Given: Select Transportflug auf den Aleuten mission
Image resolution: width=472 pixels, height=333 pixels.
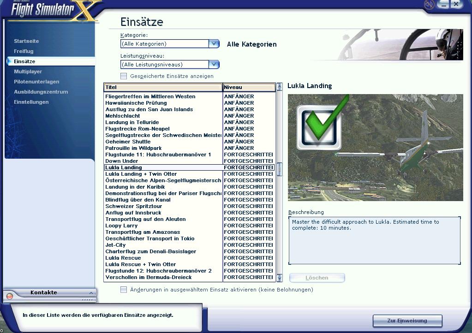Looking at the screenshot, I should point(189,219).
